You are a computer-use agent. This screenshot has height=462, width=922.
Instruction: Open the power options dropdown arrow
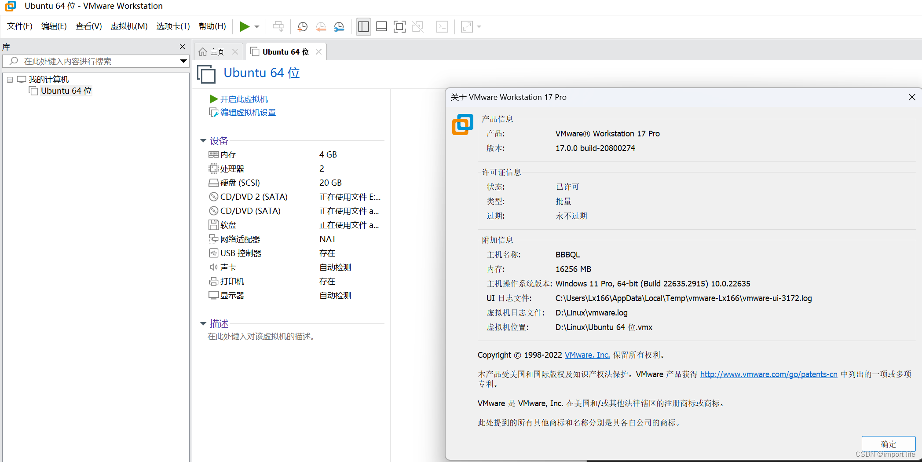point(257,27)
